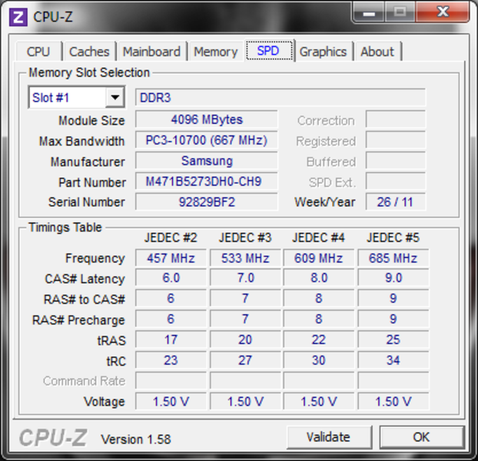The image size is (478, 461).
Task: Select the 4096 MBytes module size value
Action: pos(207,119)
